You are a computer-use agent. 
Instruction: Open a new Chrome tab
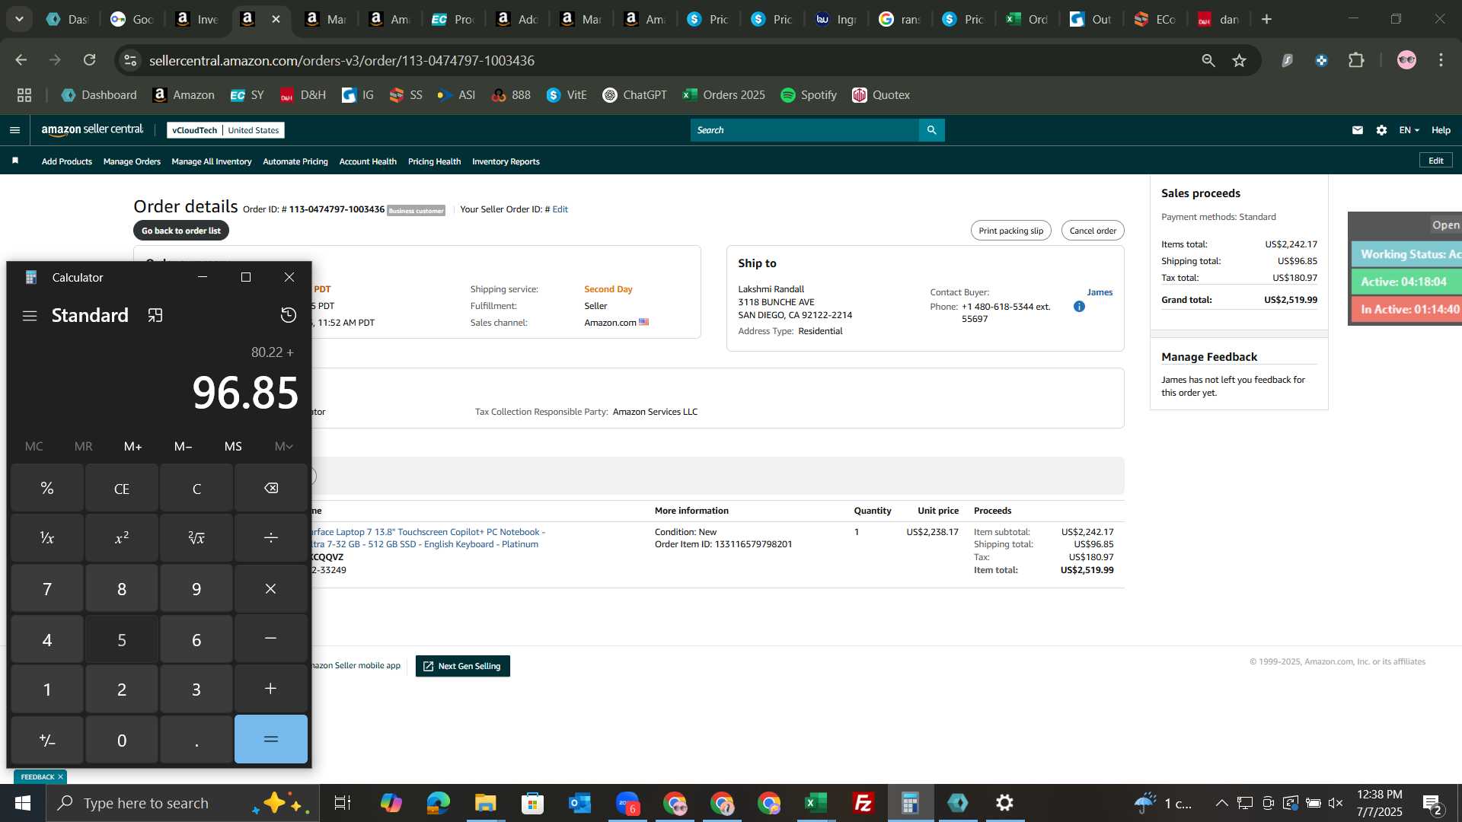pos(1266,19)
